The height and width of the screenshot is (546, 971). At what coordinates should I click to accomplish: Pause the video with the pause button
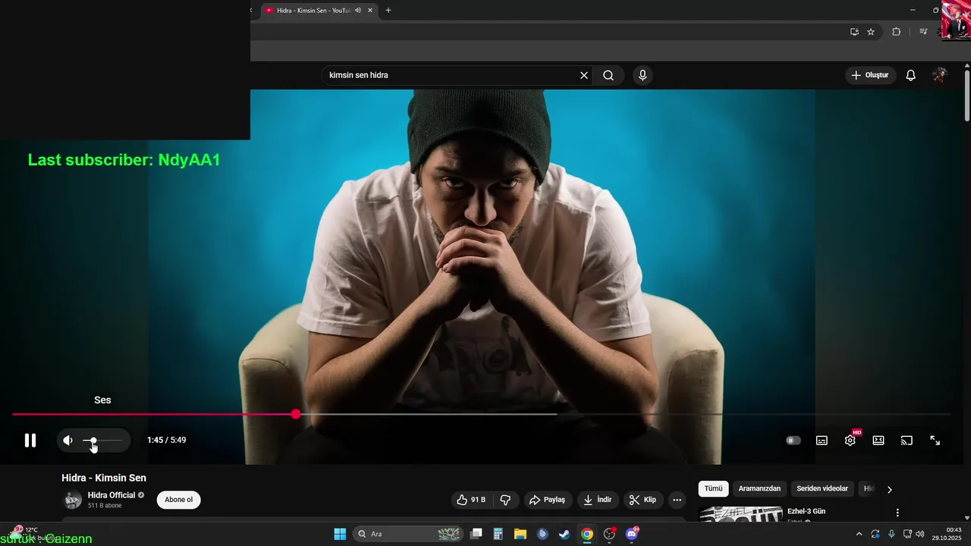pos(30,441)
